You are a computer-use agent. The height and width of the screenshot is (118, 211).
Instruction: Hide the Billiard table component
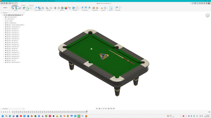tap(6, 62)
